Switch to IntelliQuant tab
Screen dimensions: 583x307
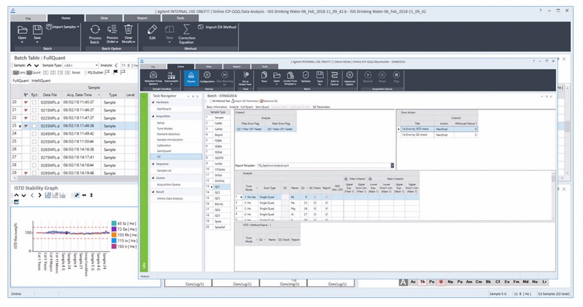tap(41, 80)
